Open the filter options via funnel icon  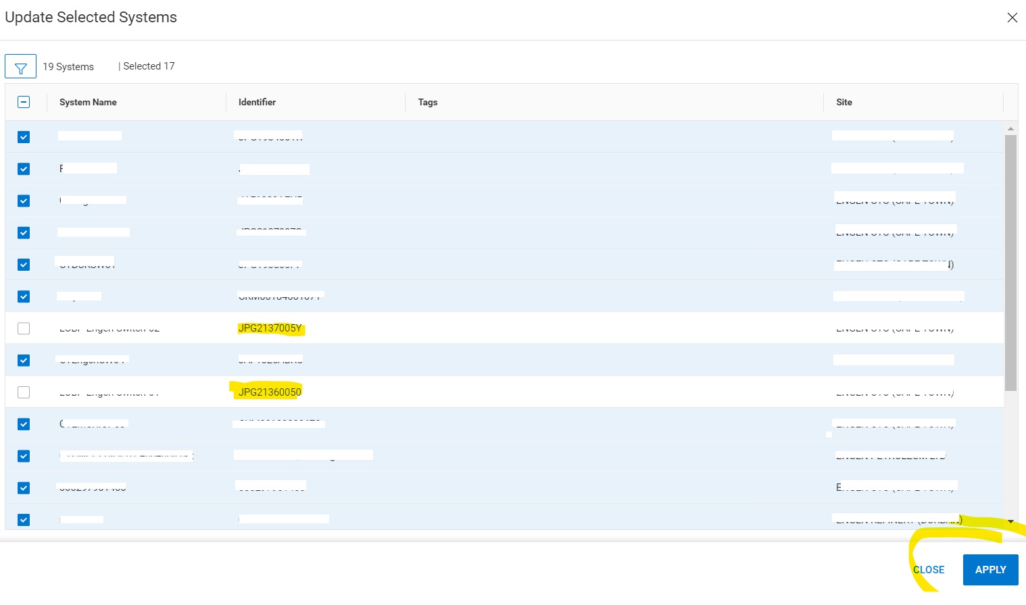(20, 65)
